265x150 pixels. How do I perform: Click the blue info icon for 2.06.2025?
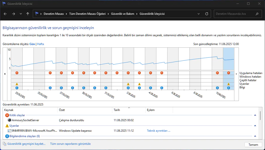tap(128, 88)
